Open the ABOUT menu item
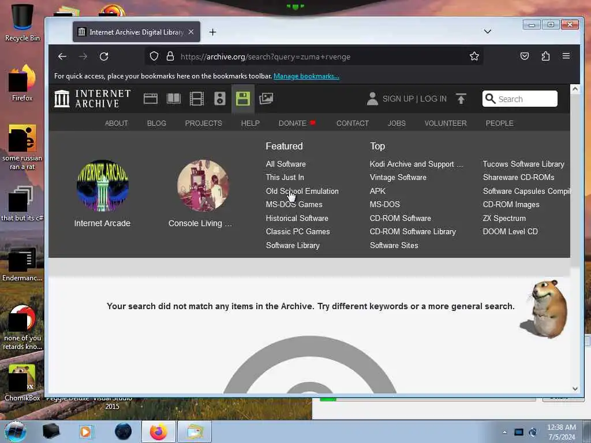 117,123
